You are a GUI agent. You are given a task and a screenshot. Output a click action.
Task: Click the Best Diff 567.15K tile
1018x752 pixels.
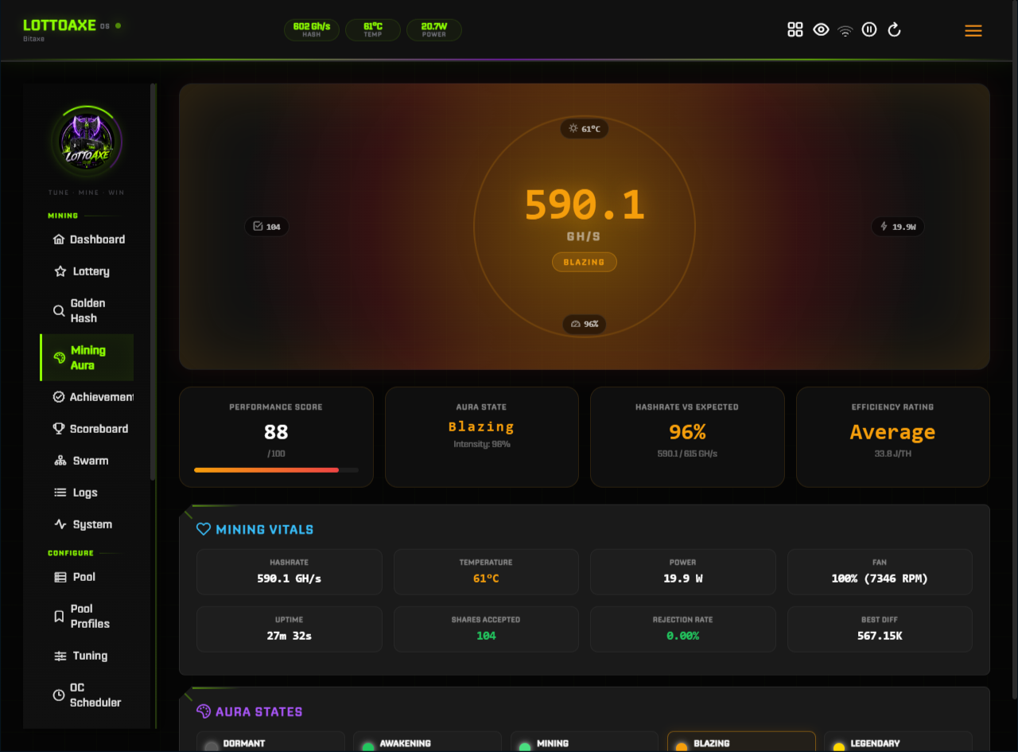coord(880,629)
